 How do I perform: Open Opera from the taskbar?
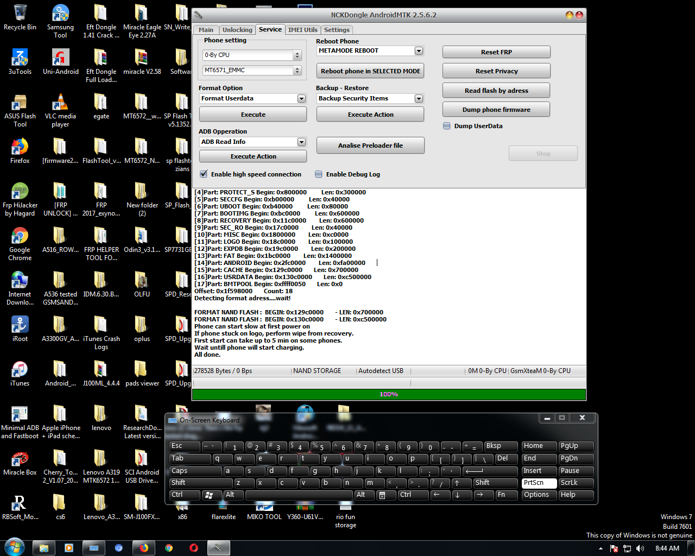click(194, 548)
